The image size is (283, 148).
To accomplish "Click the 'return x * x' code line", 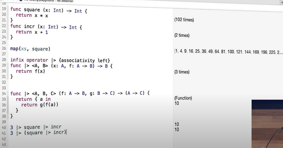I will click(32, 15).
